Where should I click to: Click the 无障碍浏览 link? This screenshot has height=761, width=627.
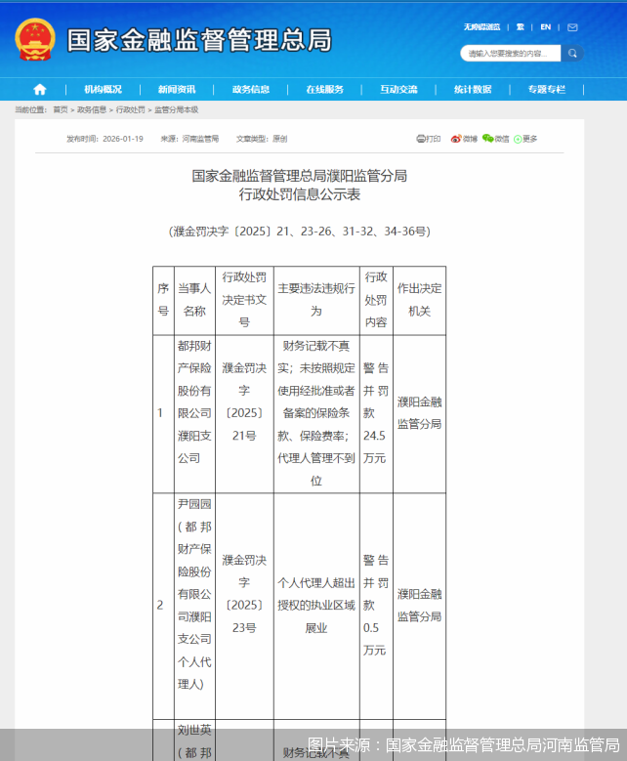[x=481, y=27]
